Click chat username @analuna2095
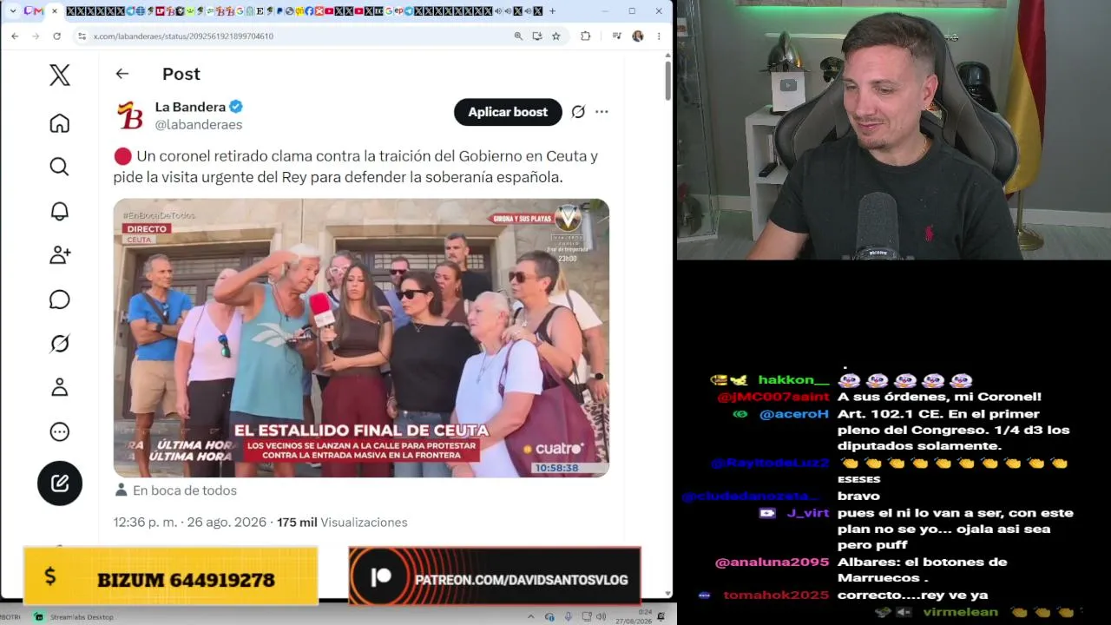 click(772, 562)
